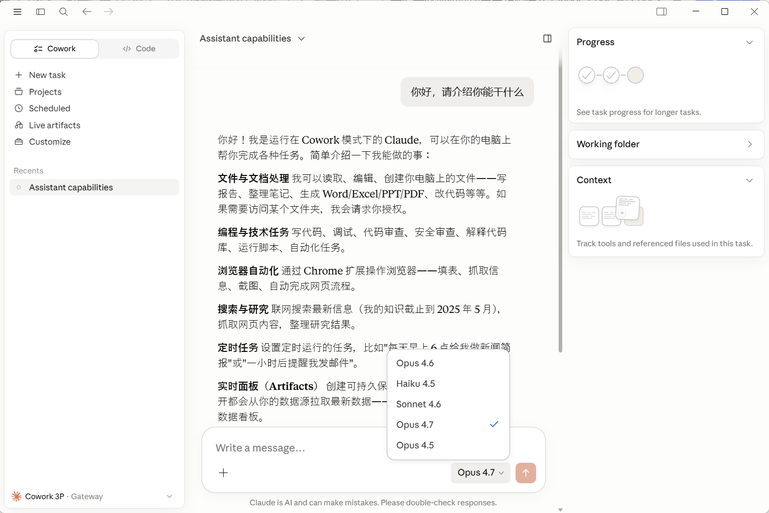
Task: Go forward with right arrow
Action: pyautogui.click(x=108, y=12)
